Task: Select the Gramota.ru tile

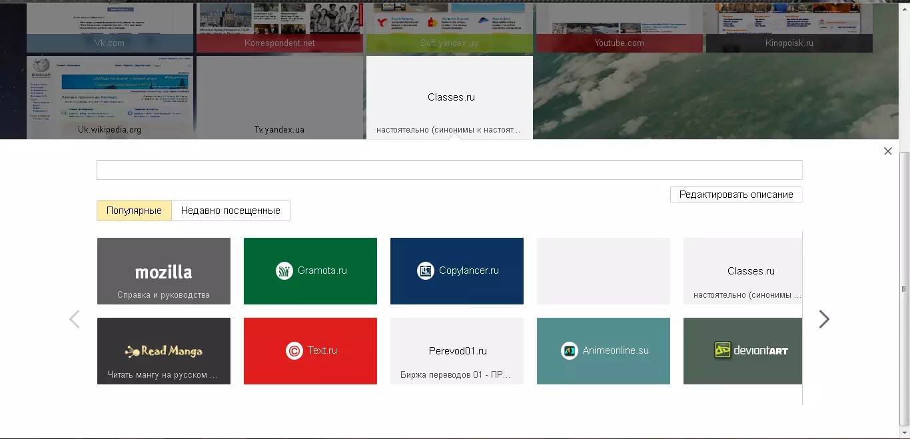Action: tap(310, 271)
